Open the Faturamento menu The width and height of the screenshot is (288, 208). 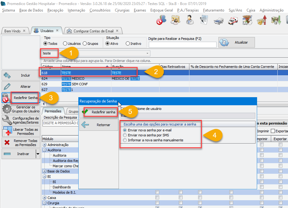click(213, 10)
